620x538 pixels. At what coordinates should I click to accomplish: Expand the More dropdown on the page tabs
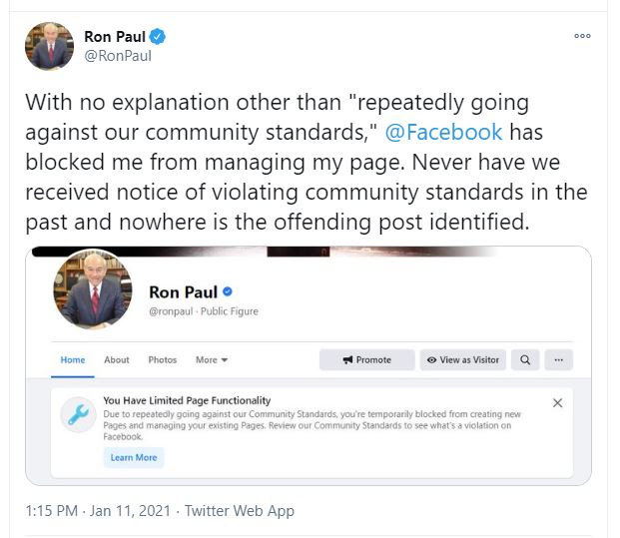pyautogui.click(x=212, y=359)
